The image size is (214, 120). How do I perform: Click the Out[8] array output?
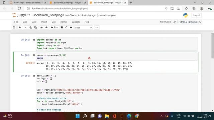coord(84,66)
